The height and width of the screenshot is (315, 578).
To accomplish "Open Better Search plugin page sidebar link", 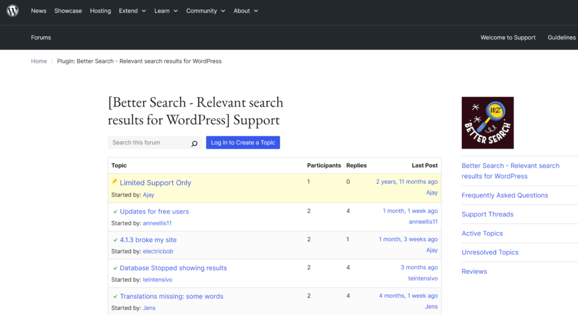I will [510, 171].
